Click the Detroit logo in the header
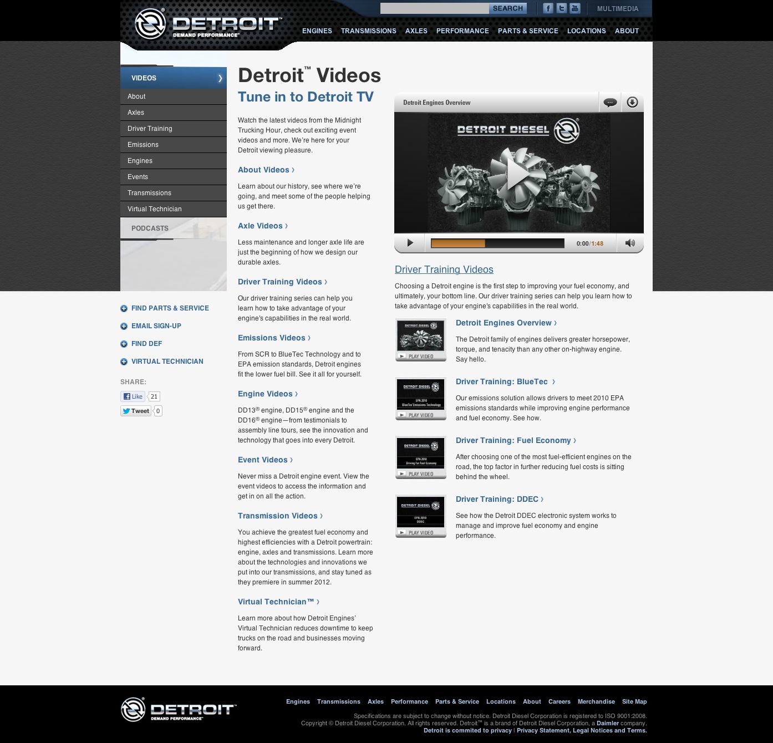The width and height of the screenshot is (773, 743). tap(208, 24)
